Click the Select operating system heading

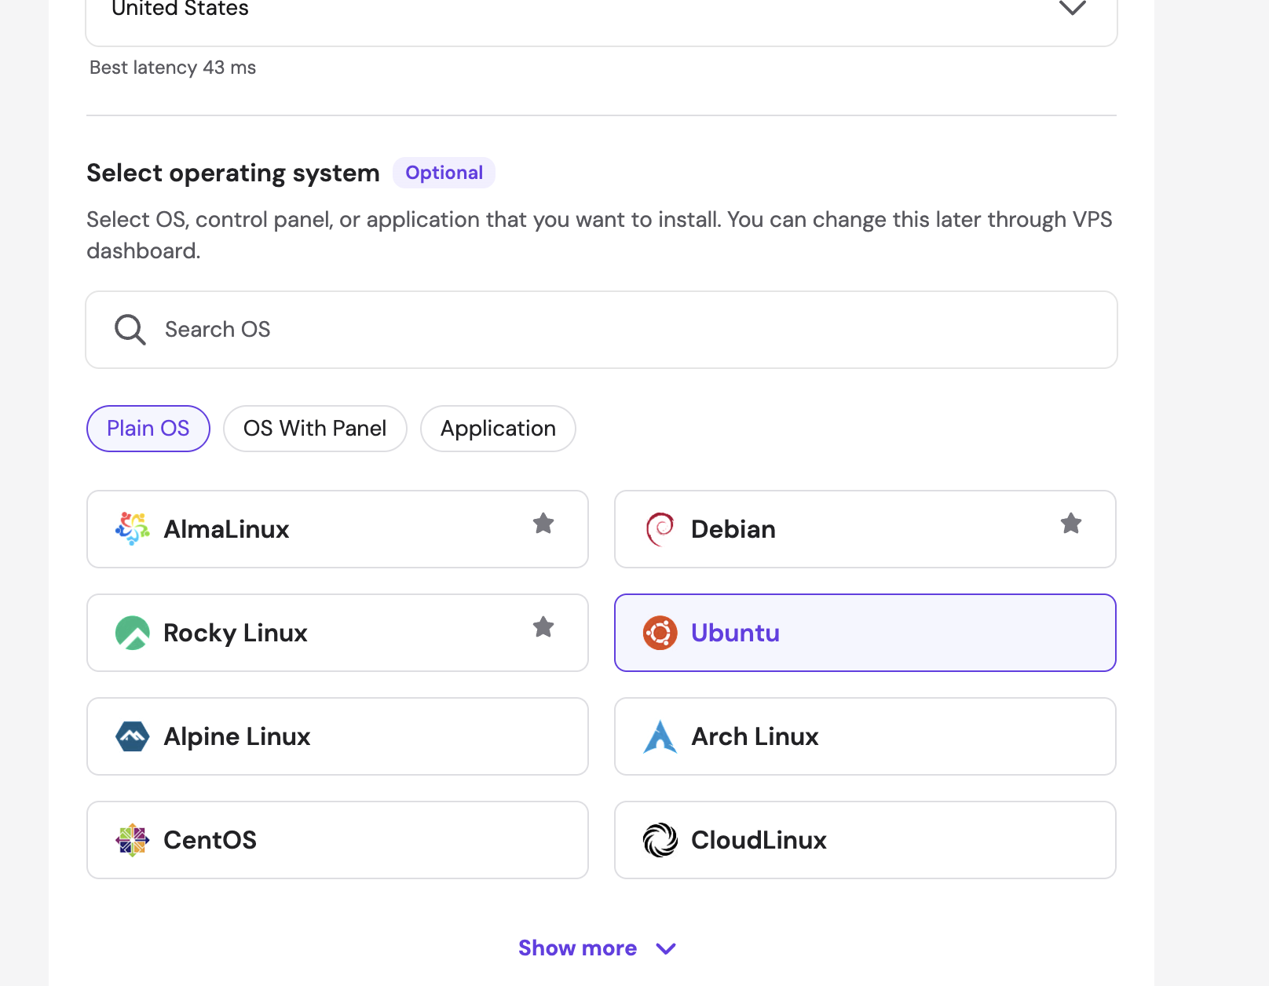click(x=233, y=173)
